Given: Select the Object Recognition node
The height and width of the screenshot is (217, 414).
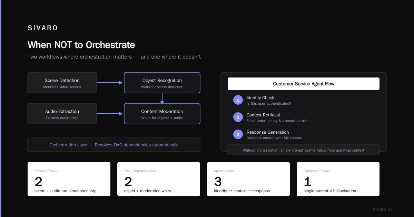Looking at the screenshot, I should click(162, 83).
